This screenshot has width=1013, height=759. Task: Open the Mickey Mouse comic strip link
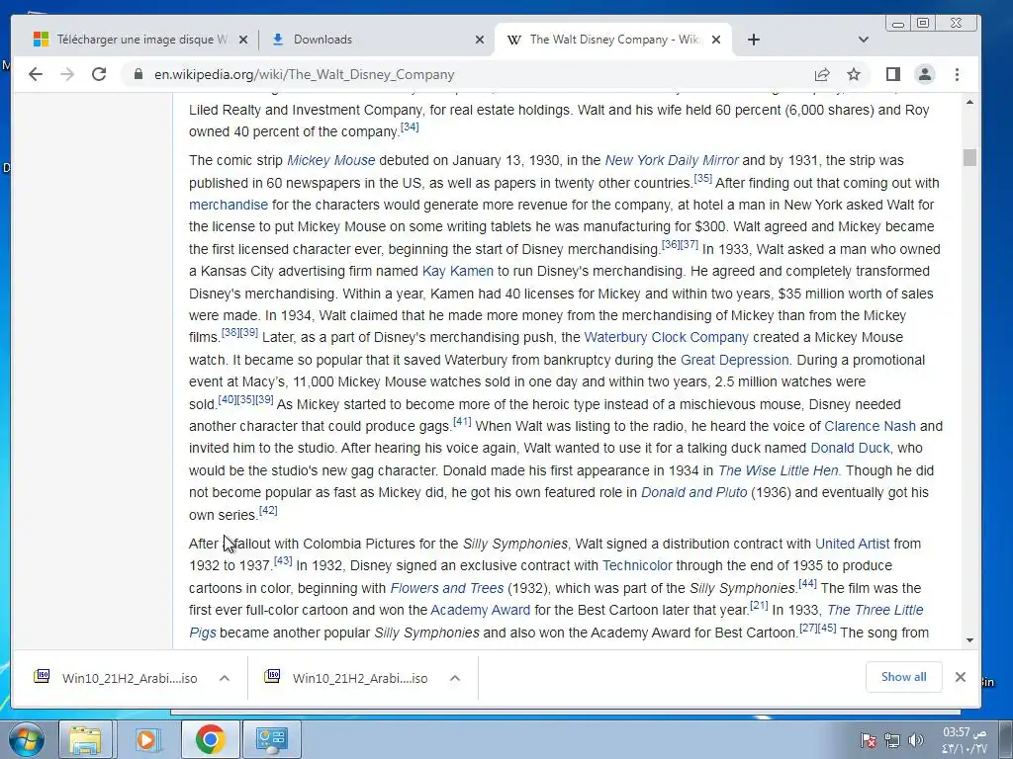coord(330,160)
